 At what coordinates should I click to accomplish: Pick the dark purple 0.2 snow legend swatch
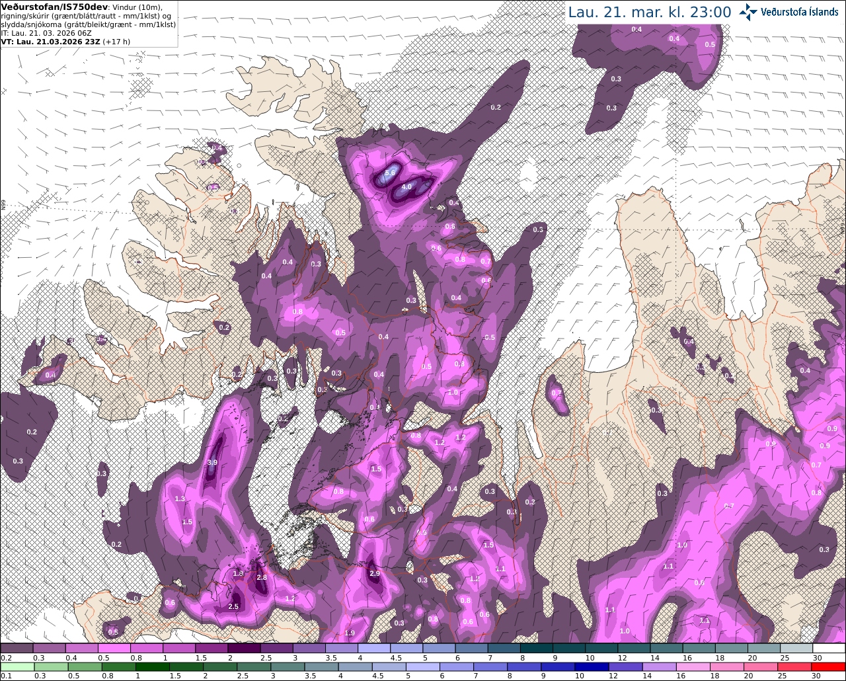click(x=17, y=649)
